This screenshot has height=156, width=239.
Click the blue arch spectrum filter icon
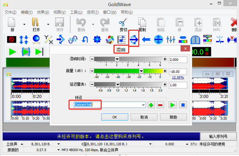(x=195, y=40)
